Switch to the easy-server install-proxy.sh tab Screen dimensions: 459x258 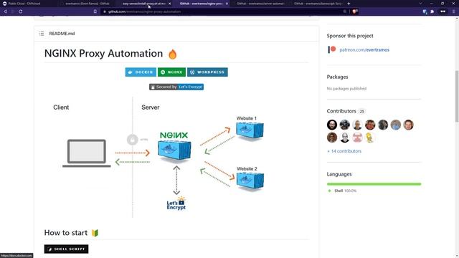[x=143, y=4]
